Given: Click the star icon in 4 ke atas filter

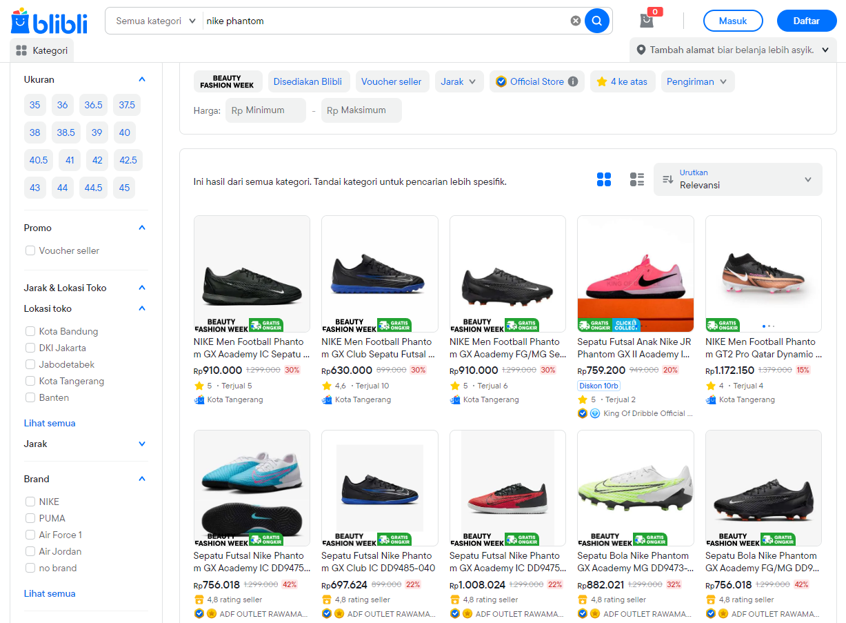Looking at the screenshot, I should point(602,81).
